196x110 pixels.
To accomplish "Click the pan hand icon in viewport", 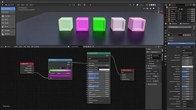I will (150, 9).
